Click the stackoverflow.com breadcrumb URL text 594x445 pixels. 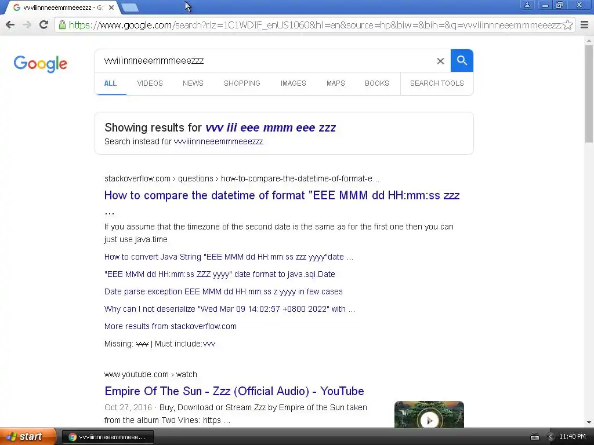coord(242,178)
